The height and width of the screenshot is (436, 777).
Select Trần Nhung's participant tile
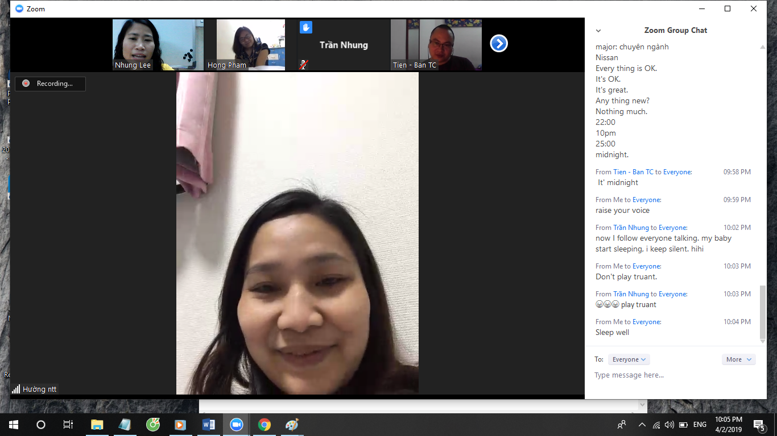tap(344, 45)
